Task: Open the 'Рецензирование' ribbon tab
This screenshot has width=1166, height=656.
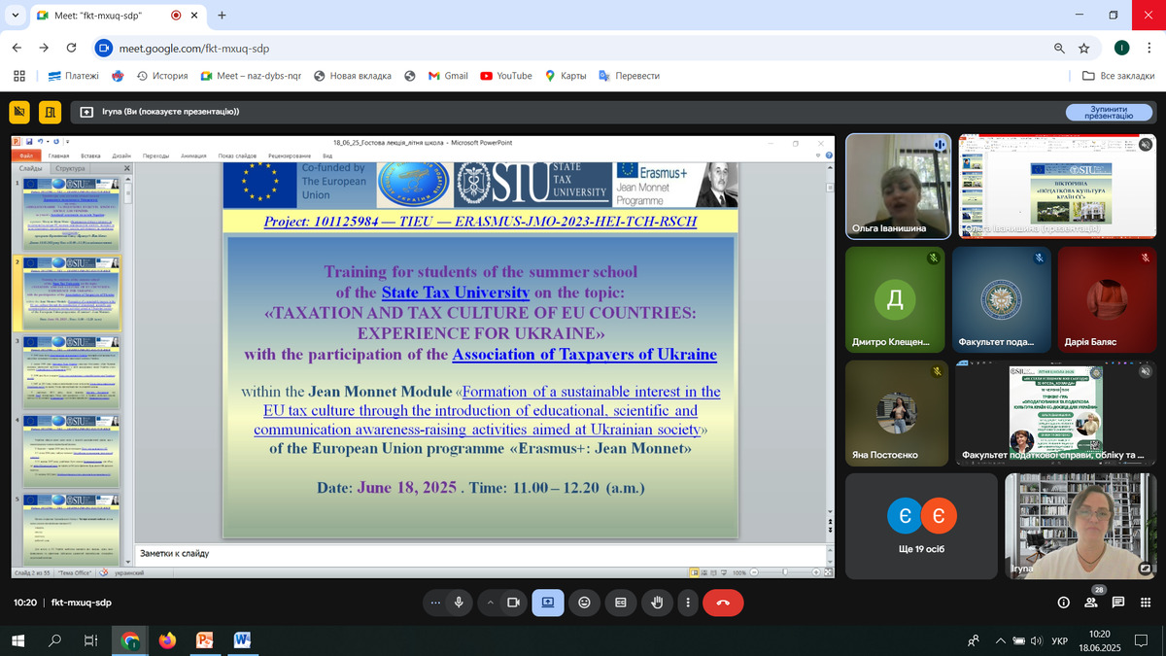Action: coord(290,155)
